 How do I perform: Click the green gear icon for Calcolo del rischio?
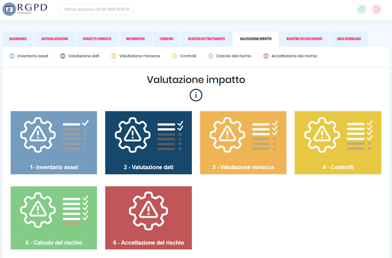pos(211,56)
